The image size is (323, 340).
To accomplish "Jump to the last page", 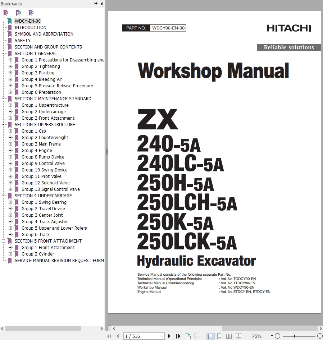I will pyautogui.click(x=178, y=336).
